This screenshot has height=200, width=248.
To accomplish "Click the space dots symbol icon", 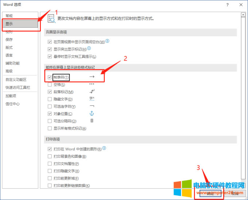I will coord(92,84).
